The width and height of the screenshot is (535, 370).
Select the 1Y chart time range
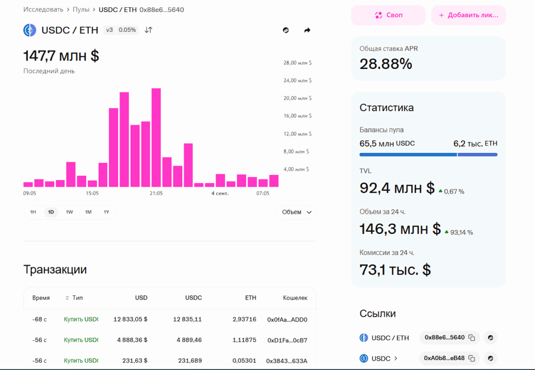106,212
